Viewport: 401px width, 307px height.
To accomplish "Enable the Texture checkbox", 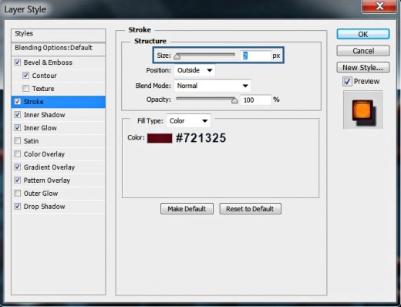I will 25,89.
